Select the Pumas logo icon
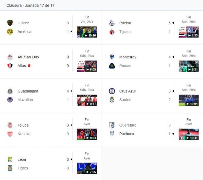203x180 pixels. point(112,66)
